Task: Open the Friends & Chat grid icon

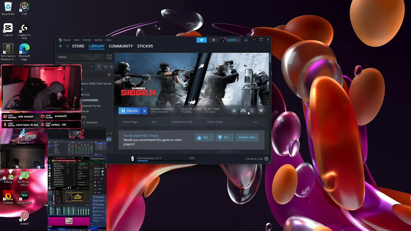Action: coord(266,158)
